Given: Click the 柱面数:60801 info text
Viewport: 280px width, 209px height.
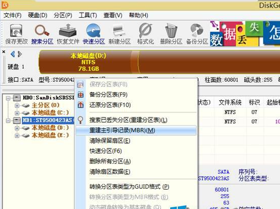Looking at the screenshot, I should pos(222,80).
